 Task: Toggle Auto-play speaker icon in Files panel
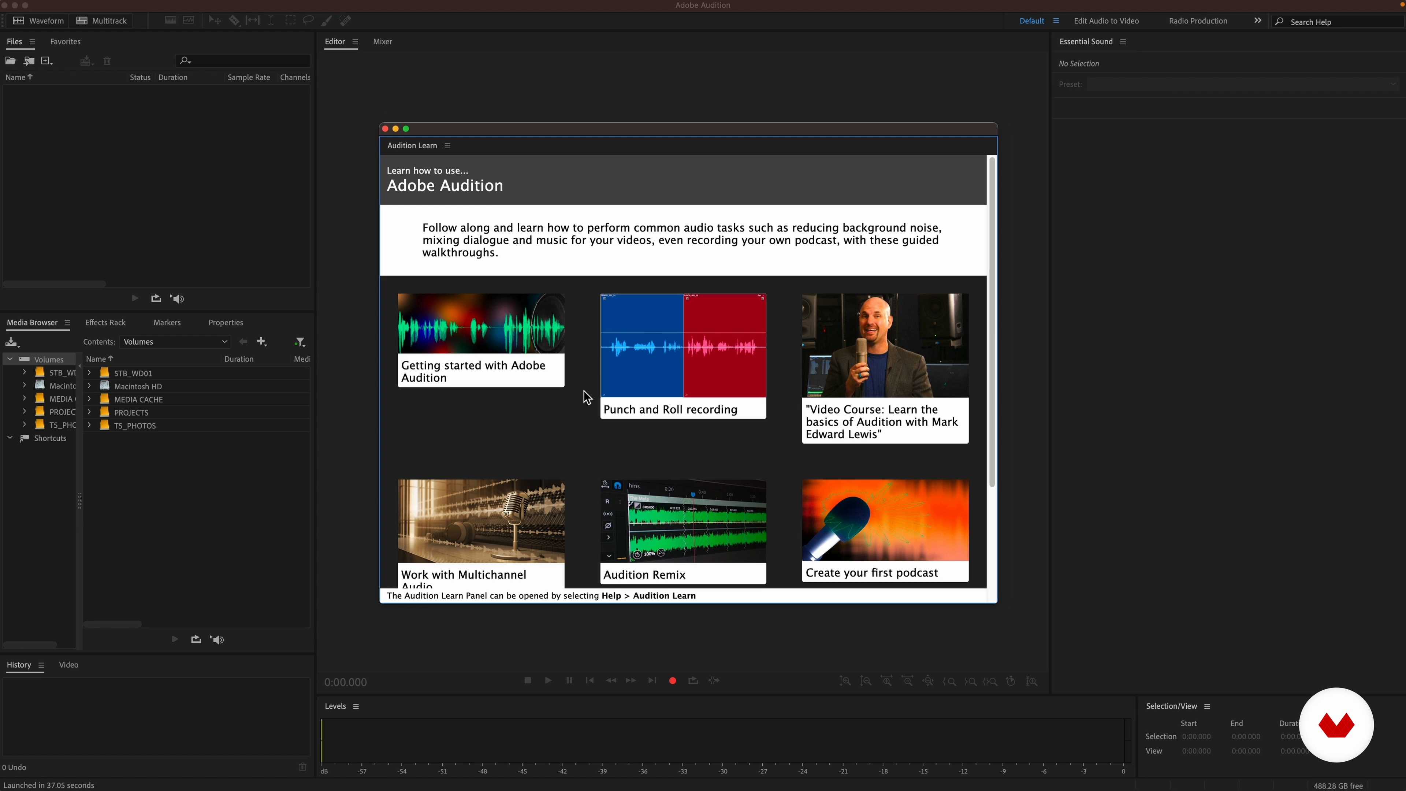point(177,298)
